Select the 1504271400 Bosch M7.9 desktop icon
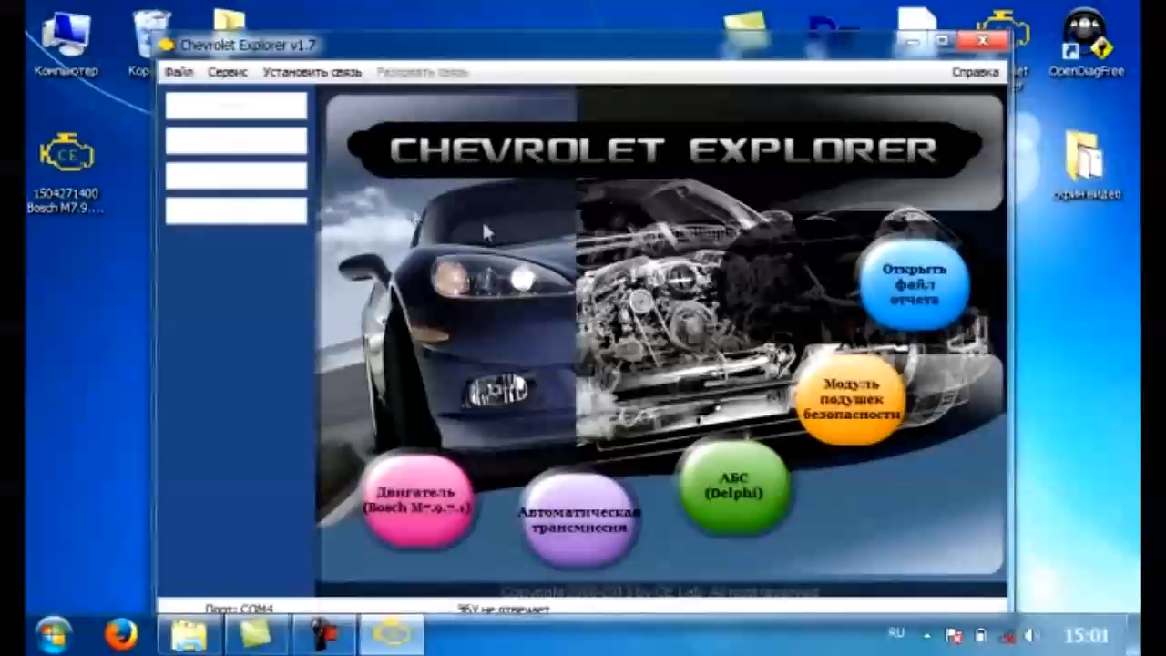The width and height of the screenshot is (1166, 656). click(66, 173)
